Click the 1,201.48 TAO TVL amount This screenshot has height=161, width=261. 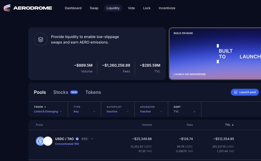click(x=226, y=151)
